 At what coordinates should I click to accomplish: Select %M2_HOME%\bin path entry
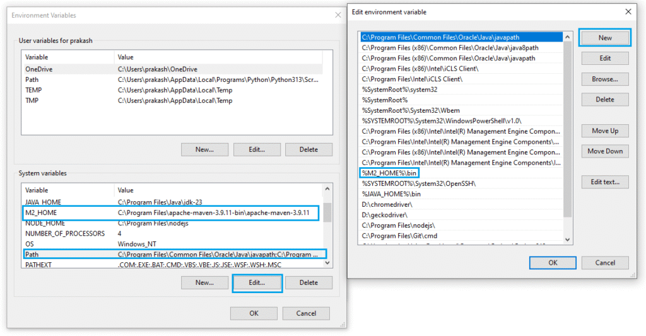pos(461,173)
